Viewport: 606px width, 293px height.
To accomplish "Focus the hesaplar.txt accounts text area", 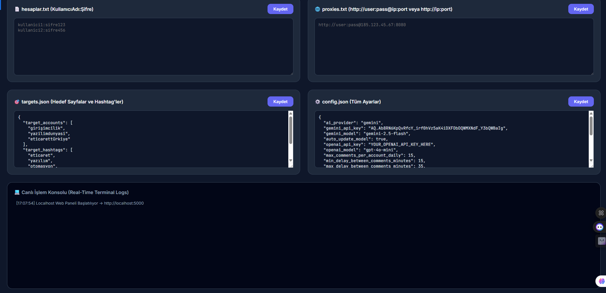I will coord(153,47).
